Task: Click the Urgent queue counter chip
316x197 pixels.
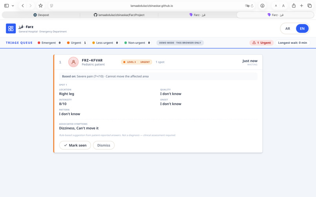Action: [x=77, y=43]
